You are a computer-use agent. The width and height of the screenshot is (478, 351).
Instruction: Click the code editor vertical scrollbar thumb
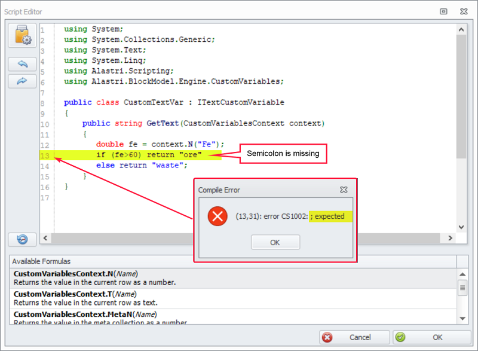coord(461,96)
